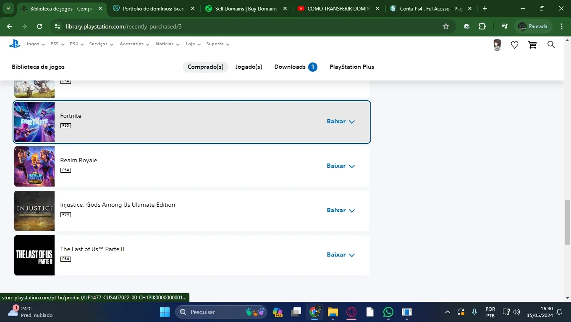Click the Windows Start button
The width and height of the screenshot is (571, 322).
(x=165, y=312)
